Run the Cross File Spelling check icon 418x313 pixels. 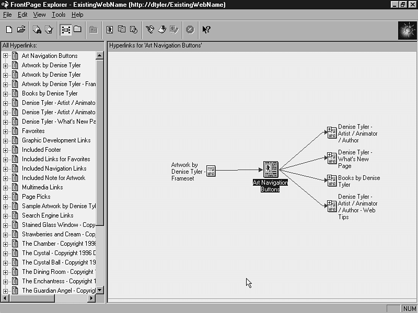pyautogui.click(x=49, y=30)
